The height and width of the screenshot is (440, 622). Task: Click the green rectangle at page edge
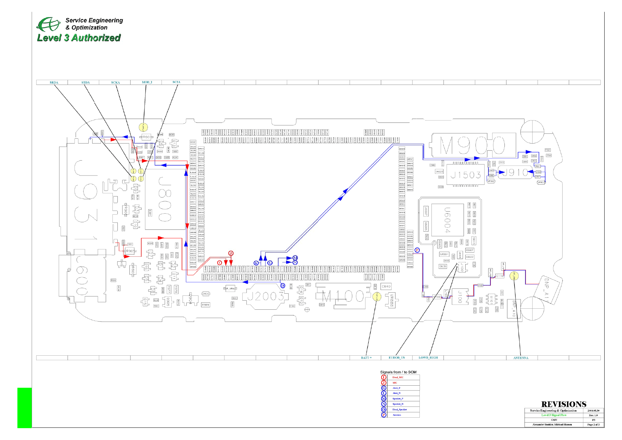click(24, 408)
